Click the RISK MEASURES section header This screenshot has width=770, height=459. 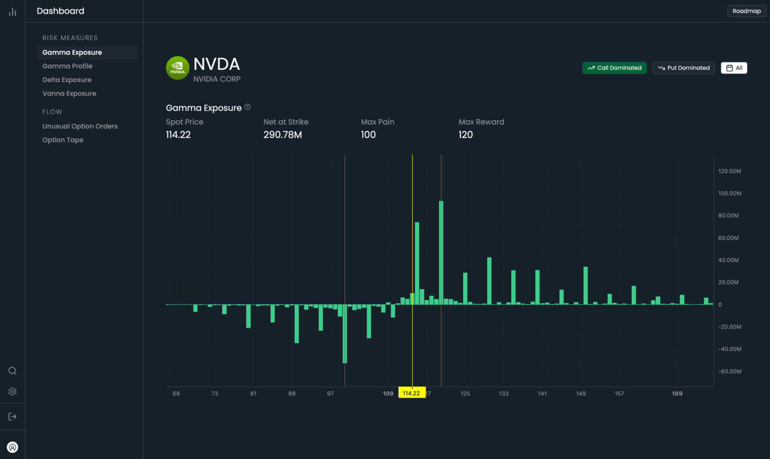(x=70, y=38)
